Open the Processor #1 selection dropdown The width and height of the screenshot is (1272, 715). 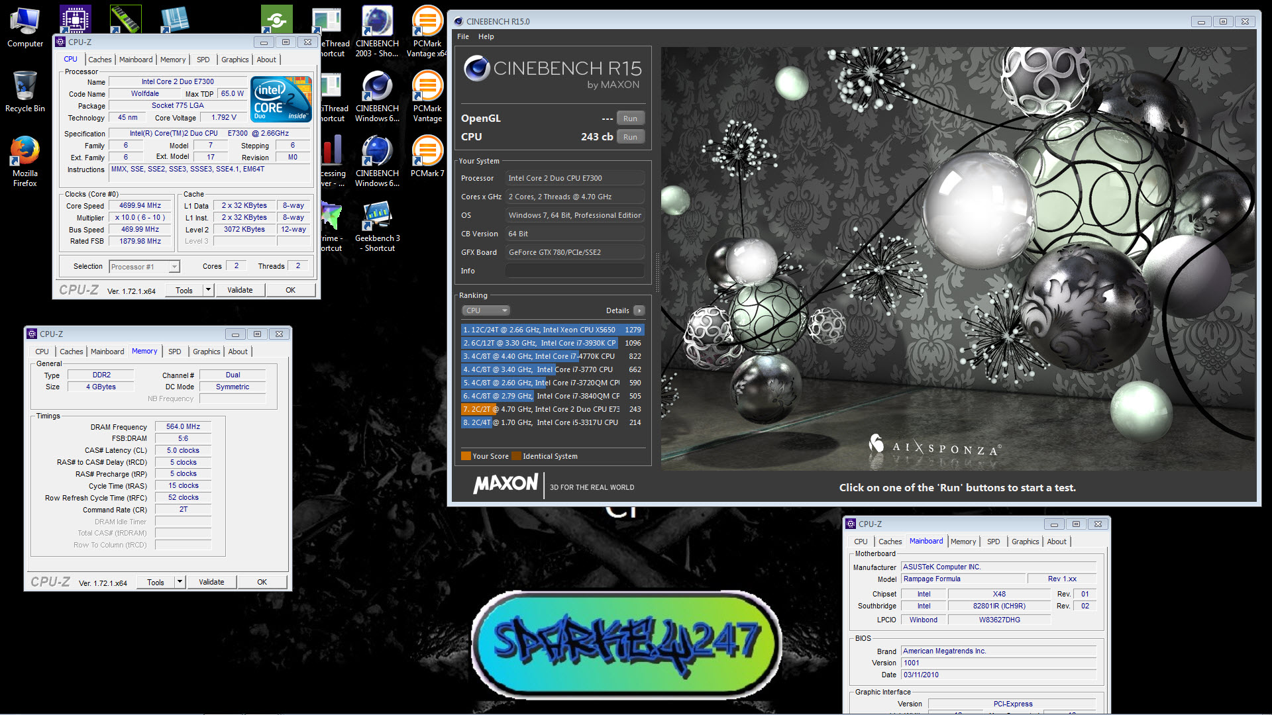[144, 267]
